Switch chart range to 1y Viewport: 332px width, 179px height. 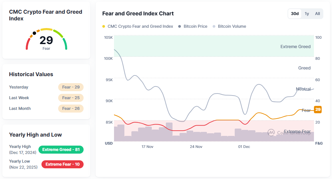click(307, 14)
